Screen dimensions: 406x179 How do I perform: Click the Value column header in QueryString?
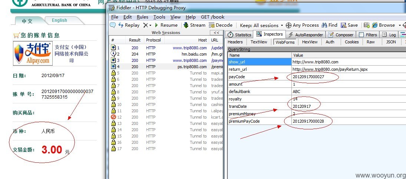coord(349,55)
